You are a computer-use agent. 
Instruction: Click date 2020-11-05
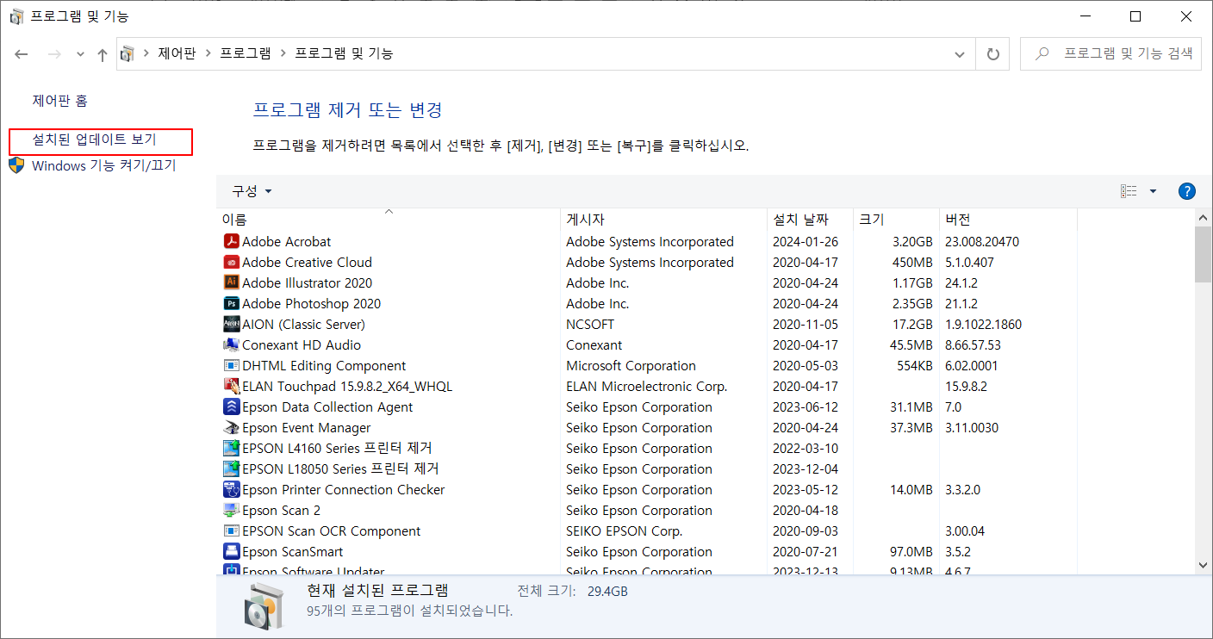click(x=806, y=325)
